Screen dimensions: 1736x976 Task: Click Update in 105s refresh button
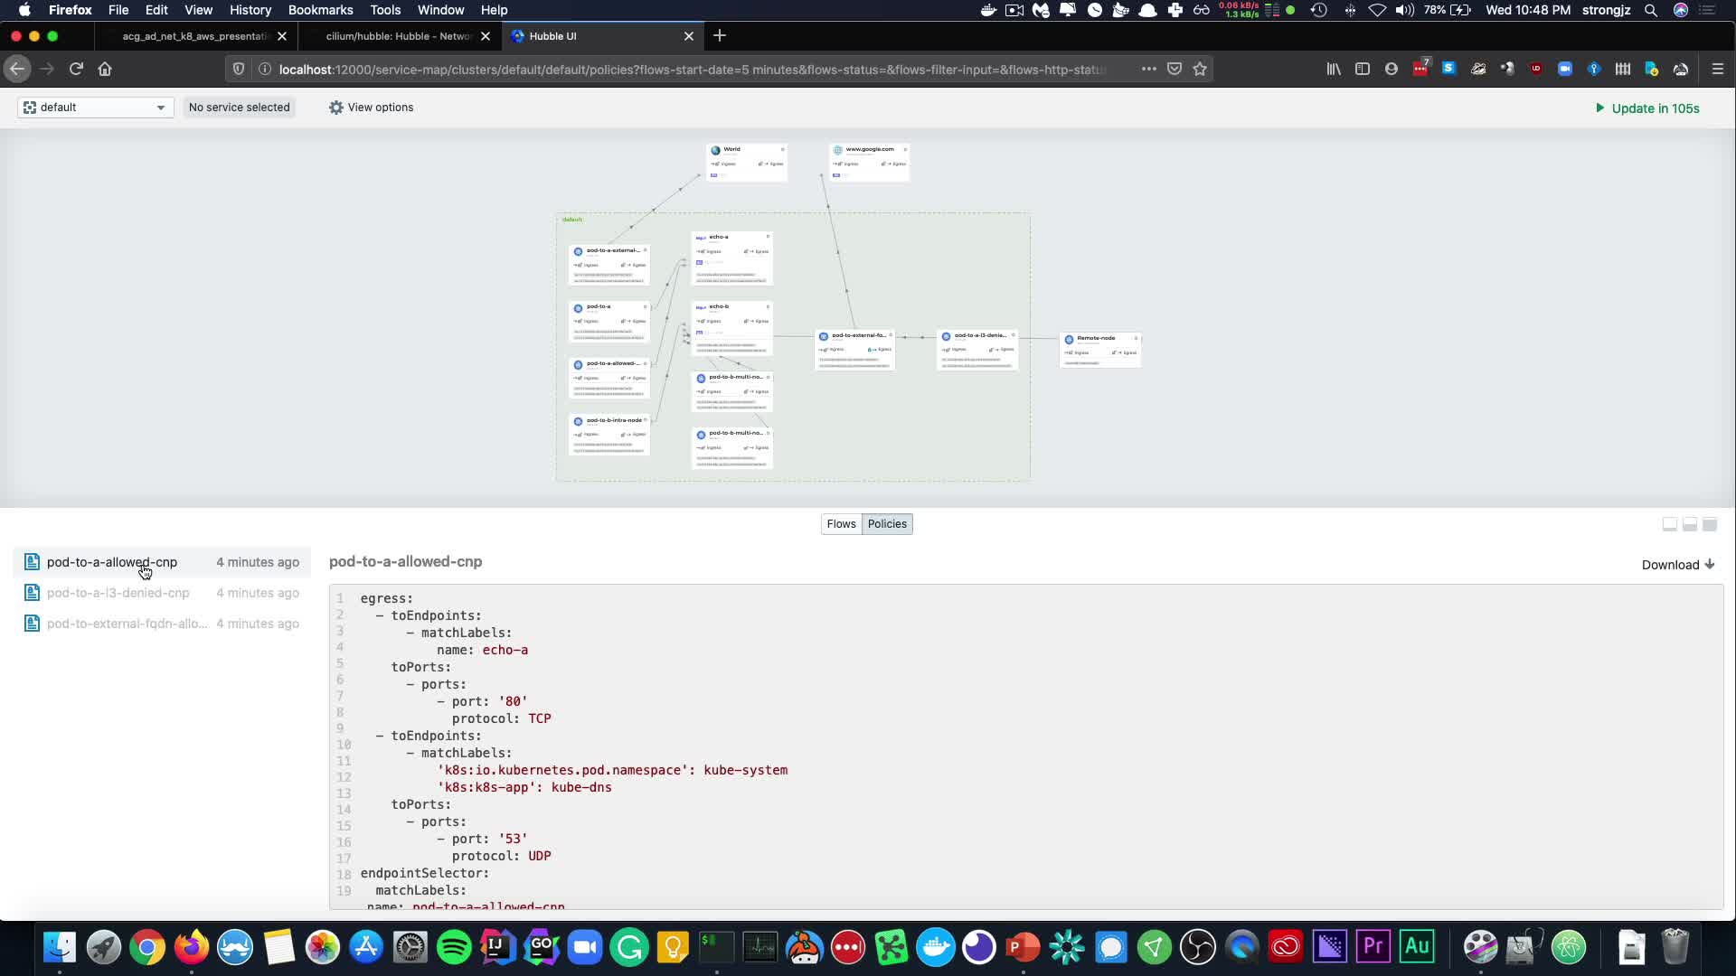point(1647,108)
